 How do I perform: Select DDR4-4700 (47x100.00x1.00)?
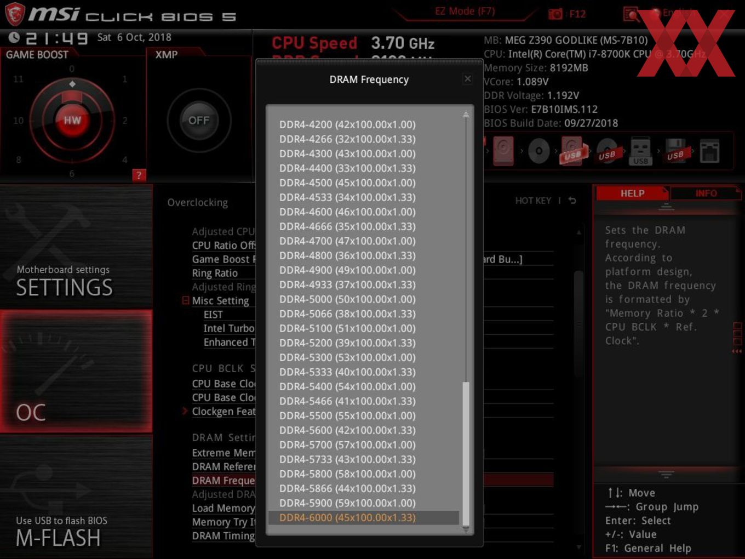click(363, 241)
